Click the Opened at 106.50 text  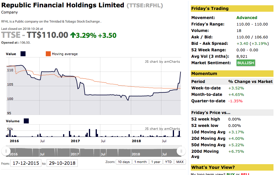(x=16, y=43)
